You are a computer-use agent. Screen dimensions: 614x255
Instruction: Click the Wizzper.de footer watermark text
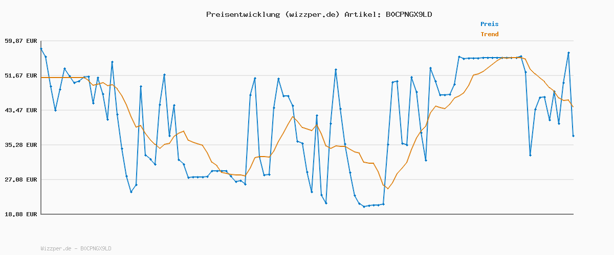tap(57, 248)
